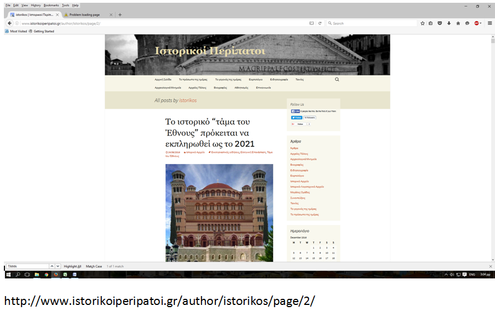Toggle Highlight All in find bar
Image resolution: width=495 pixels, height=311 pixels.
(x=72, y=266)
